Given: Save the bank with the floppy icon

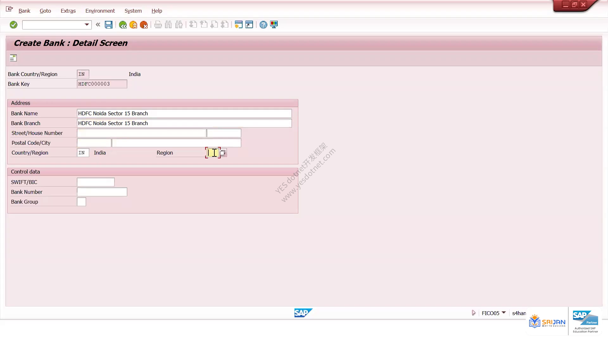Looking at the screenshot, I should click(109, 25).
